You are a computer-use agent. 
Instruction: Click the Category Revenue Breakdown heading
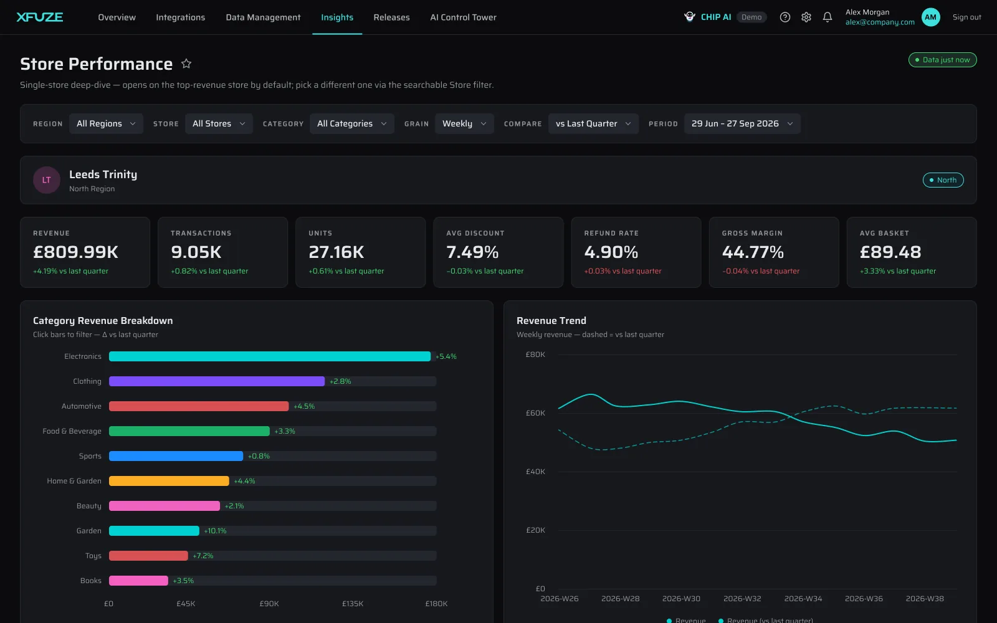103,321
